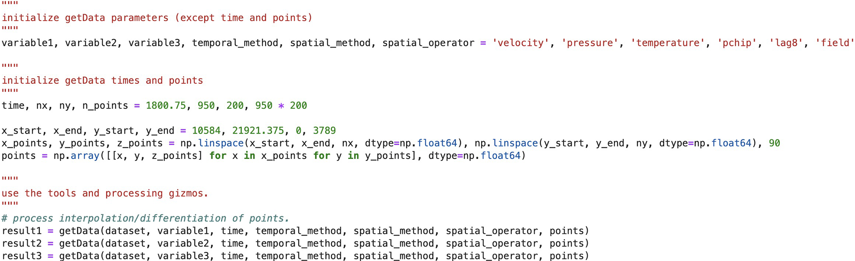Place cursor on x_end value 21921.375
Image resolution: width=855 pixels, height=261 pixels.
tap(258, 131)
